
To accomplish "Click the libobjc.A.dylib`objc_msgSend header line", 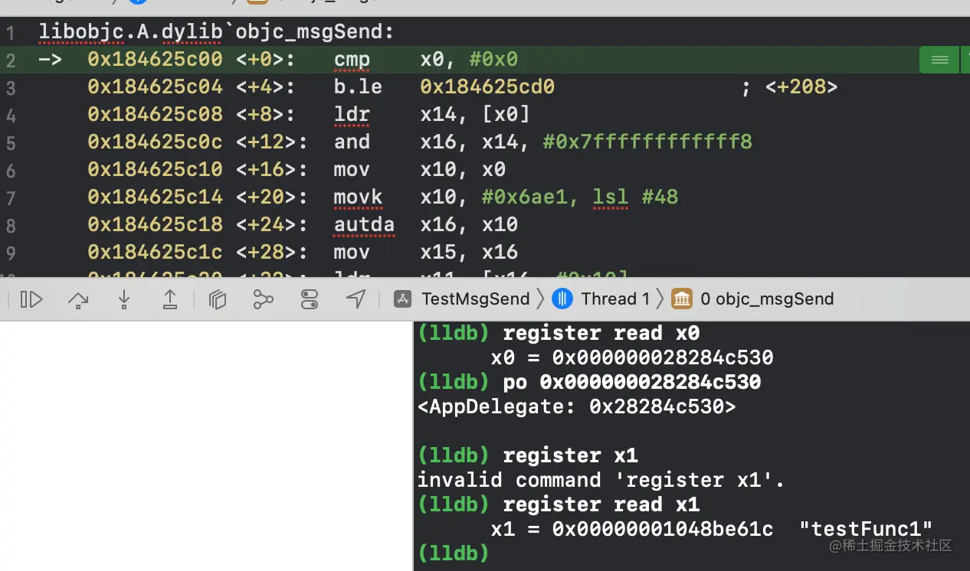I will [x=216, y=32].
